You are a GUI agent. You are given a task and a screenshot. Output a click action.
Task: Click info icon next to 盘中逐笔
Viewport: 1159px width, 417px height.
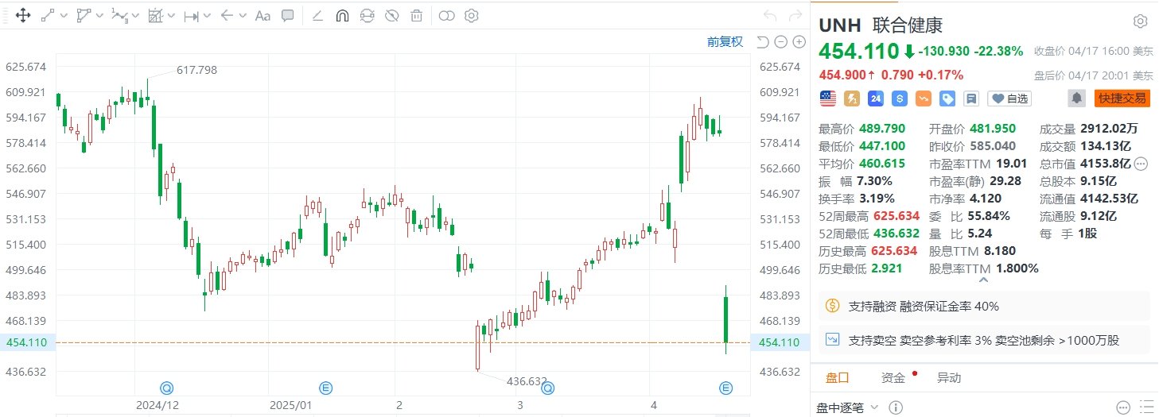(x=895, y=407)
